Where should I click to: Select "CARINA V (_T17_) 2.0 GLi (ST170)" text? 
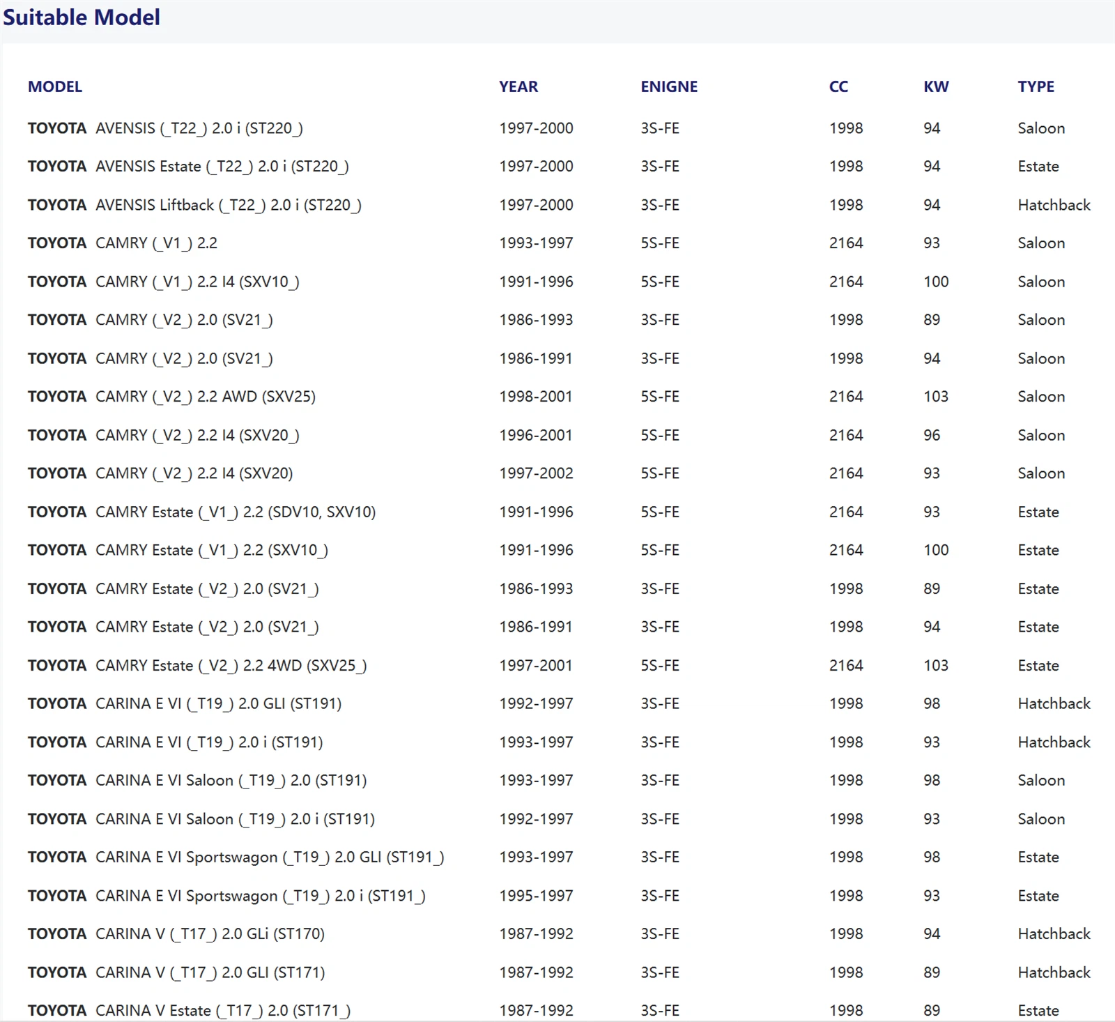210,934
